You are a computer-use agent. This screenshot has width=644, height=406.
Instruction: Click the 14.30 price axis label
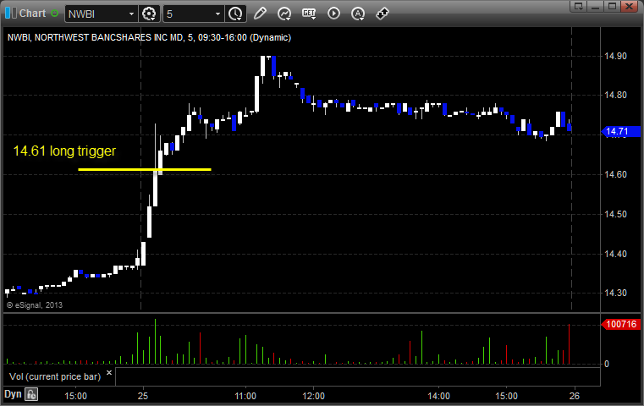point(616,294)
